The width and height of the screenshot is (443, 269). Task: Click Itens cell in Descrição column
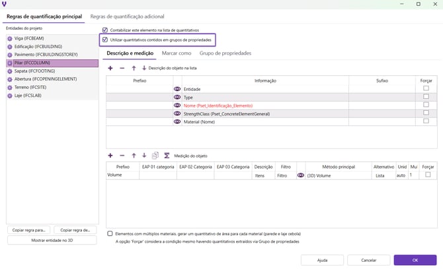[263, 175]
